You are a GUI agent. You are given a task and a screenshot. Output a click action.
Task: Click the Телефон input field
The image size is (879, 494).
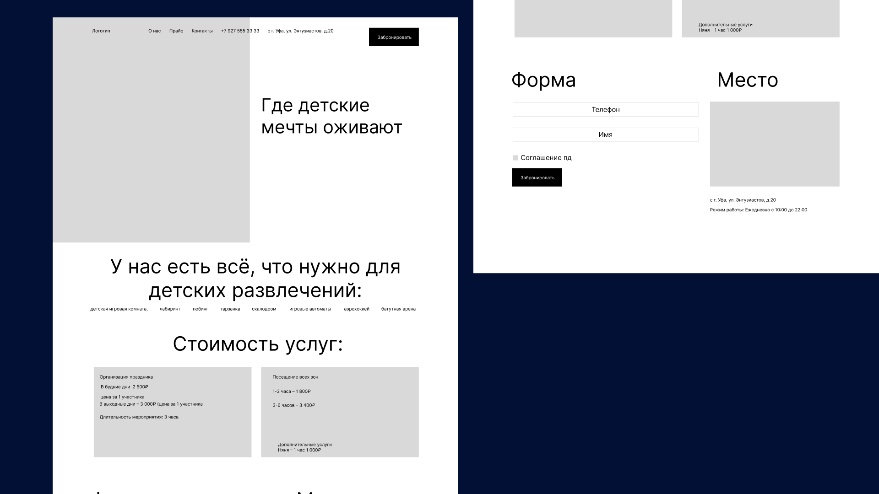coord(605,110)
